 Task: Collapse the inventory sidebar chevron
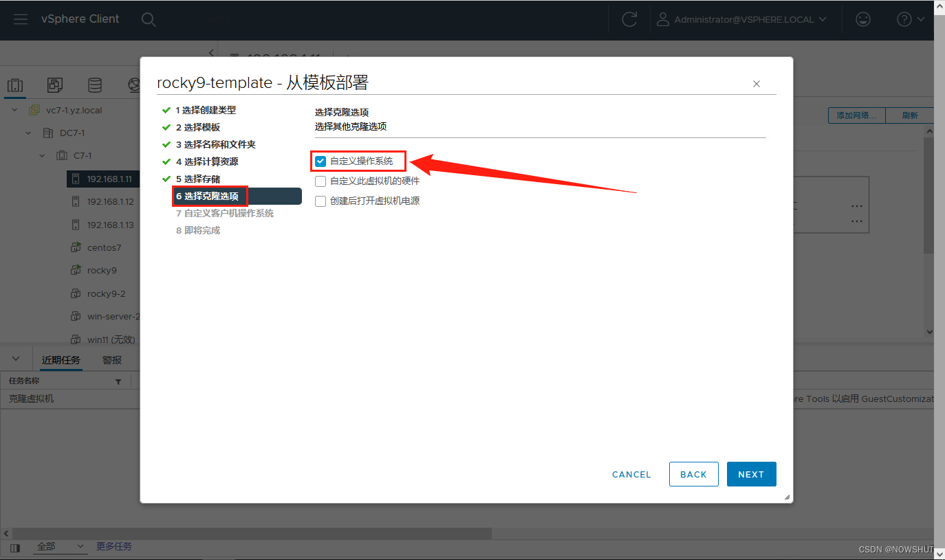212,53
